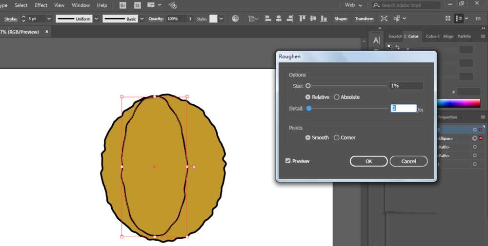This screenshot has height=246, width=488.
Task: Click the Recolor Artwork wheel icon
Action: click(x=236, y=19)
